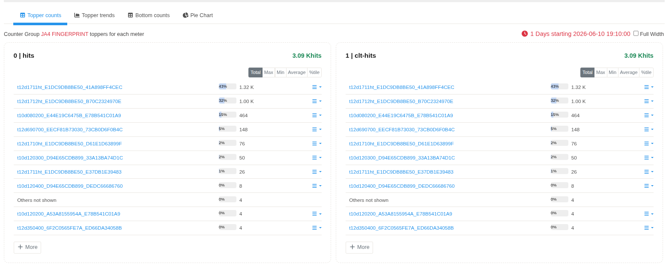Viewport: 672px width, 269px height.
Task: Click the red clock icon beside the date range
Action: 525,34
